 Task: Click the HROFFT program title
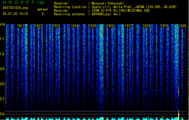point(19,2)
